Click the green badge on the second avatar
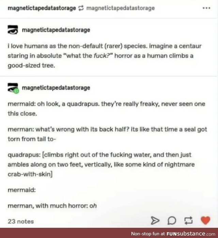 pyautogui.click(x=16, y=91)
